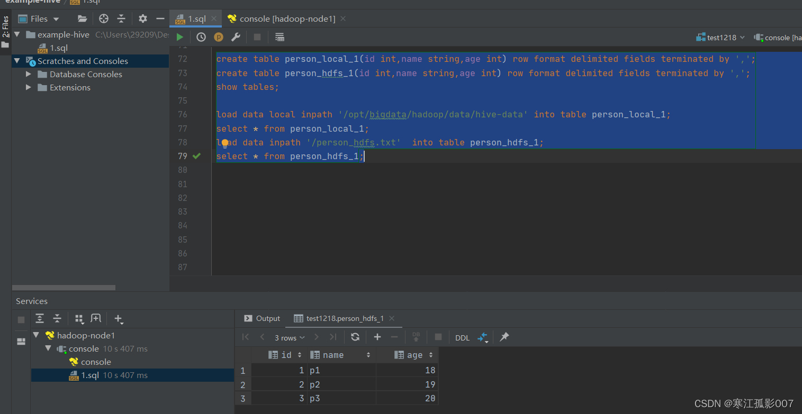Click the Locate target icon in the Files toolbar
The width and height of the screenshot is (802, 414).
(104, 19)
